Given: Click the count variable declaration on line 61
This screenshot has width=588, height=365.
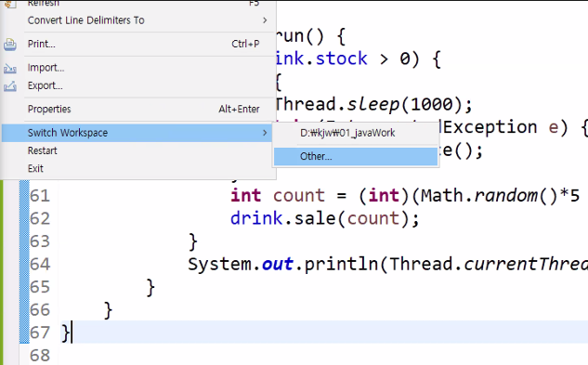Looking at the screenshot, I should click(x=298, y=196).
